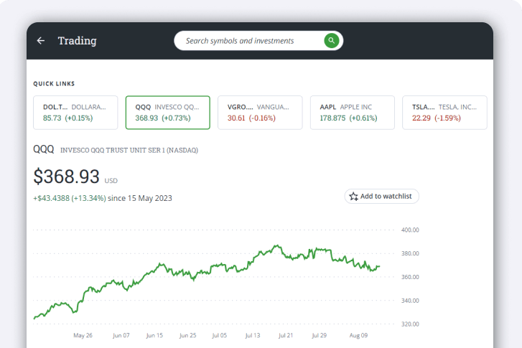Click the QQQ ticker symbol heading
The image size is (522, 348).
tap(43, 149)
